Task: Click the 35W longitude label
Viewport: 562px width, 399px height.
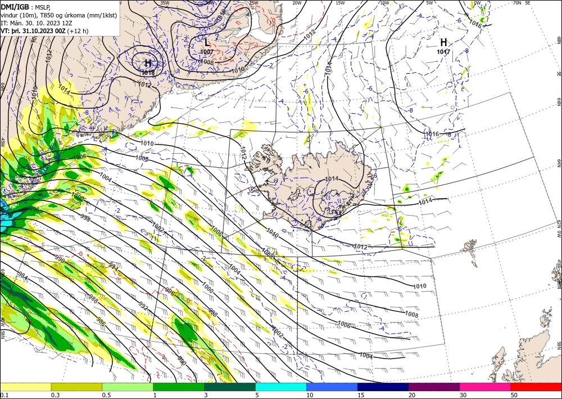Action: (165, 3)
